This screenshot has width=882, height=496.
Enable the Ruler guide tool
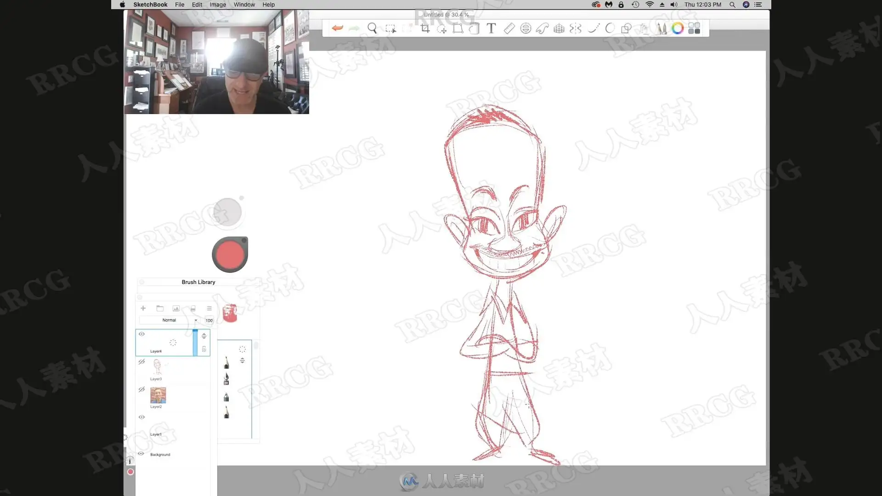point(509,28)
